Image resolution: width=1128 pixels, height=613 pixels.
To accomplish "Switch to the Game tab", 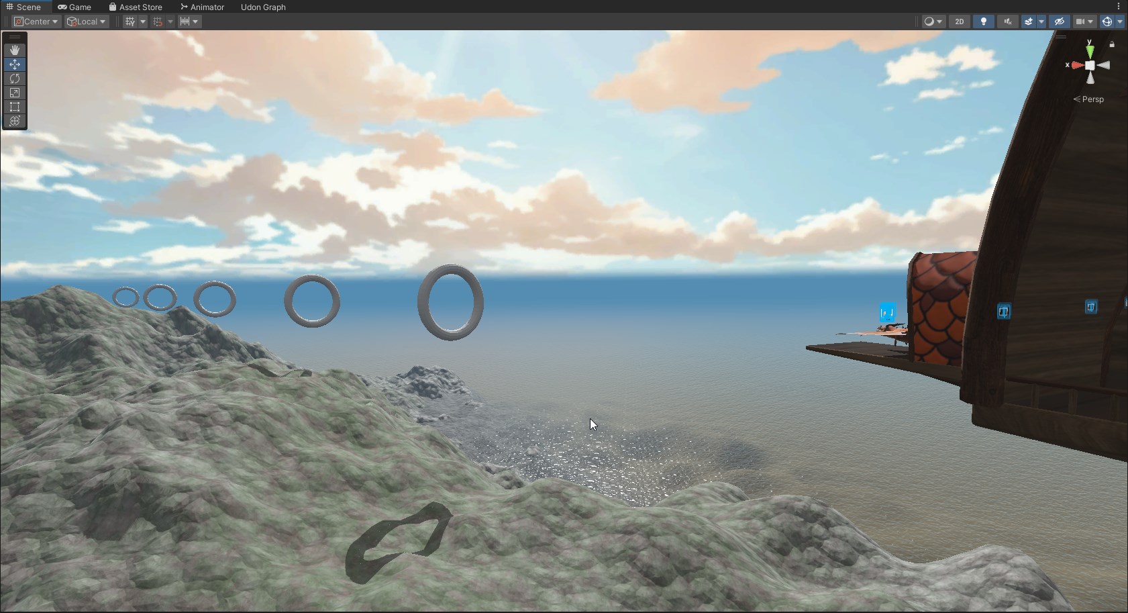I will (74, 7).
